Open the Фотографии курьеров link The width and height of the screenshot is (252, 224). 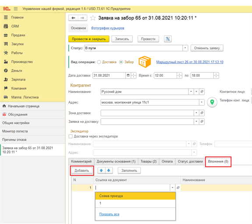(107, 28)
